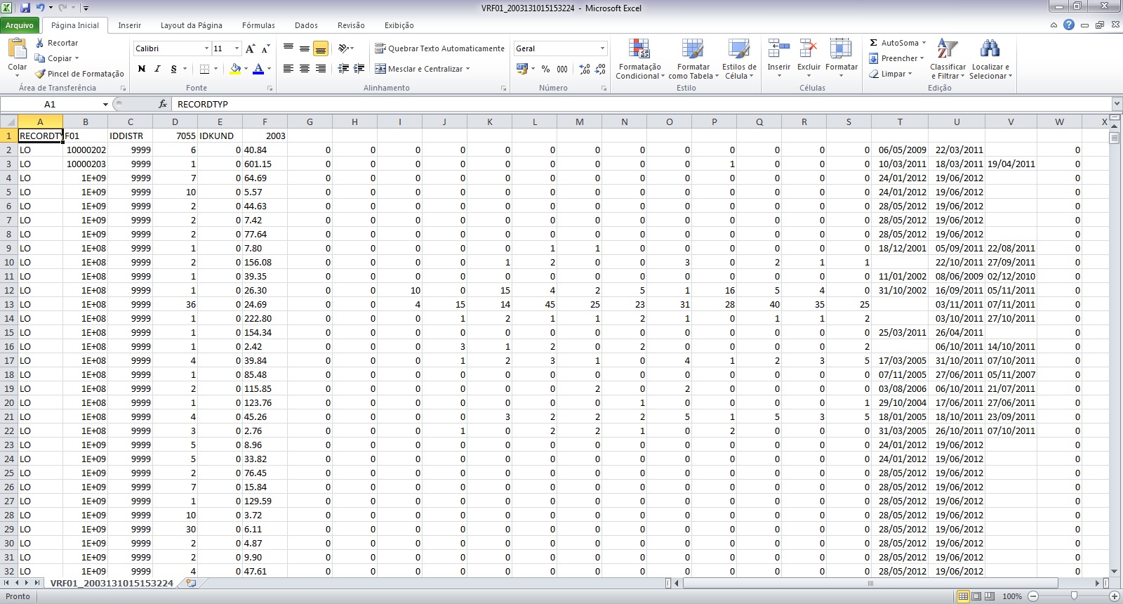Decrease indent icon
This screenshot has height=604, width=1123.
pos(343,69)
